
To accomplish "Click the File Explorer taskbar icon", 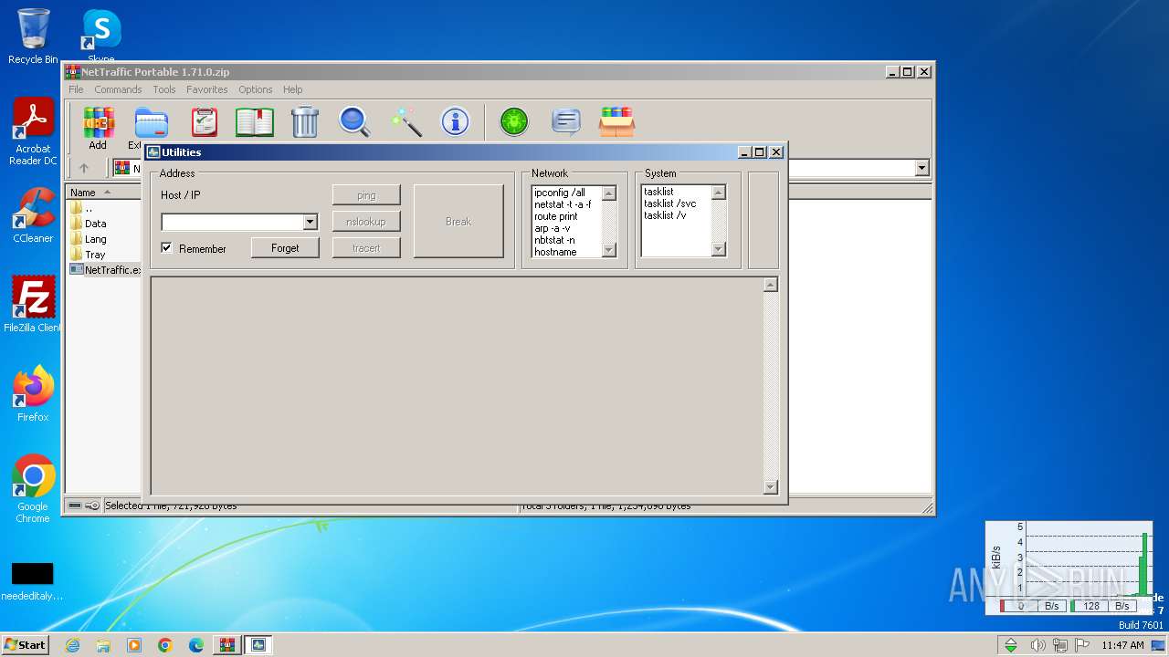I will (103, 645).
